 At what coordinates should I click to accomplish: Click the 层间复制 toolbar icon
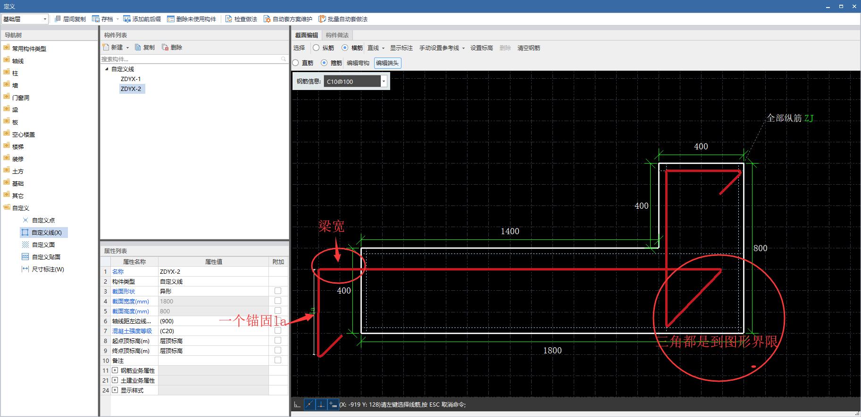coord(58,19)
